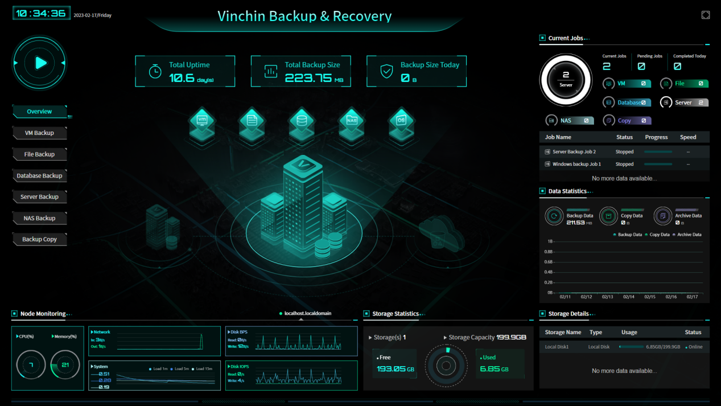Select the NAS diamond icon
Screen dimensions: 721x406
point(351,121)
